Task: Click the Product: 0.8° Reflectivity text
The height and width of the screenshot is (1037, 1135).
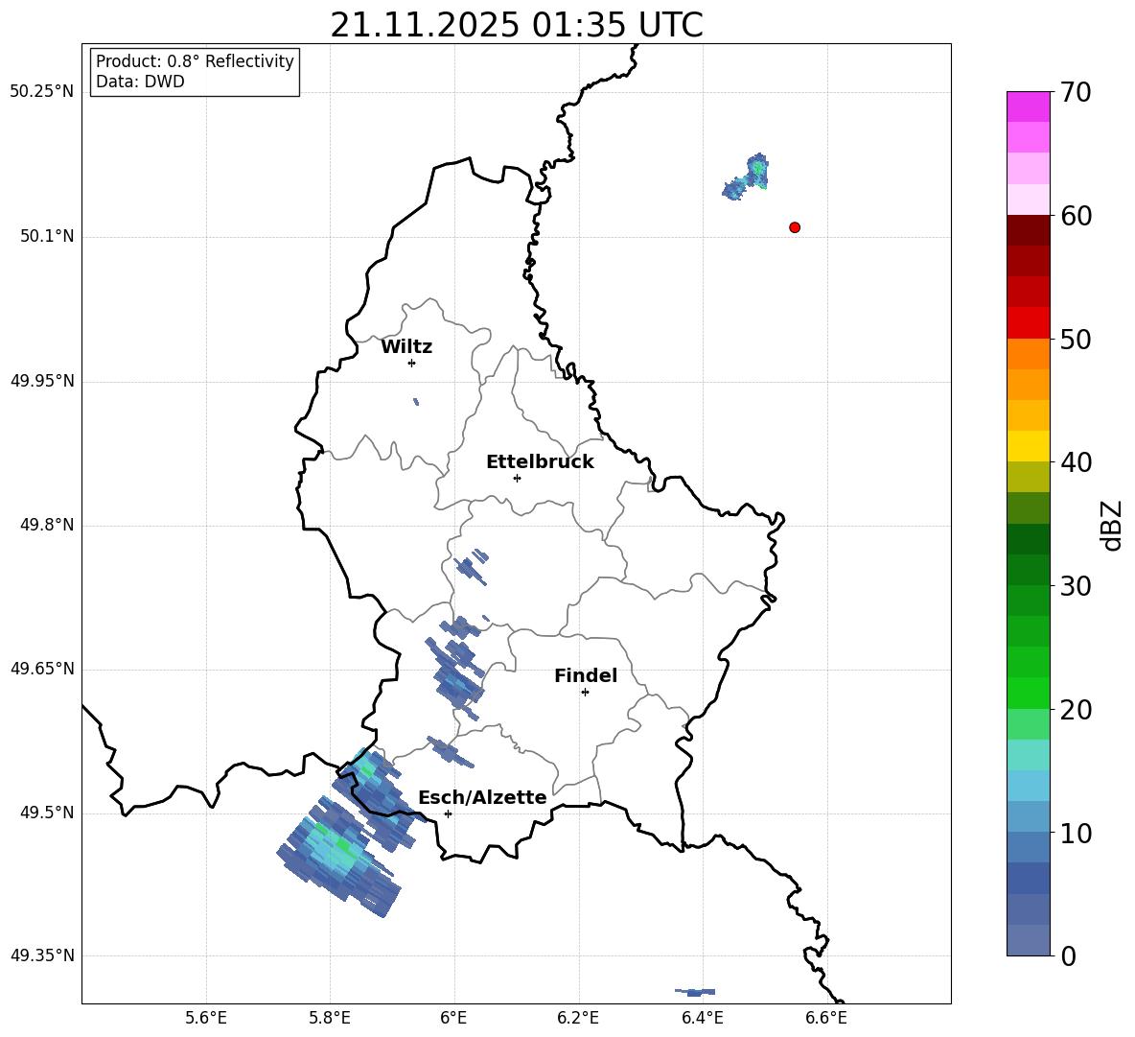Action: tap(195, 61)
